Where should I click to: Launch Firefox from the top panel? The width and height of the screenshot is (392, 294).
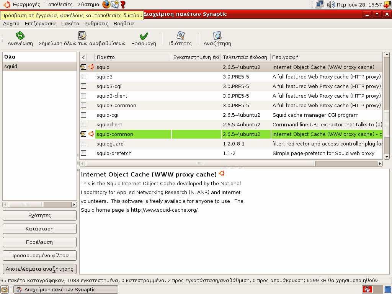[106, 4]
